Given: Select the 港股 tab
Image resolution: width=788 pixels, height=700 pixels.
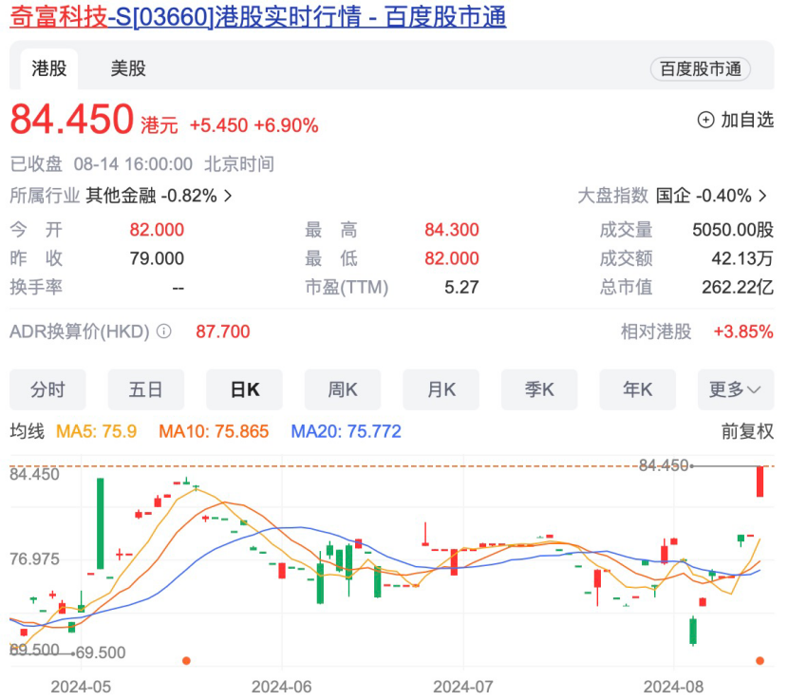Looking at the screenshot, I should pos(48,68).
